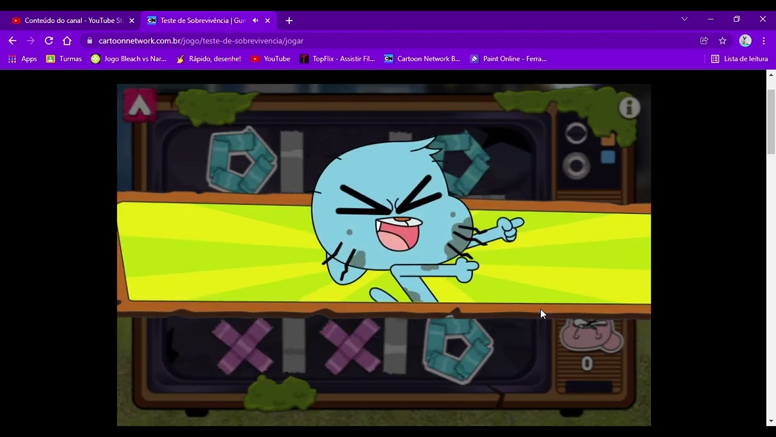
Task: Click the scrollbar up arrow
Action: coord(771,75)
